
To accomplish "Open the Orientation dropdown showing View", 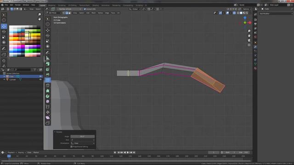I will click(x=83, y=143).
